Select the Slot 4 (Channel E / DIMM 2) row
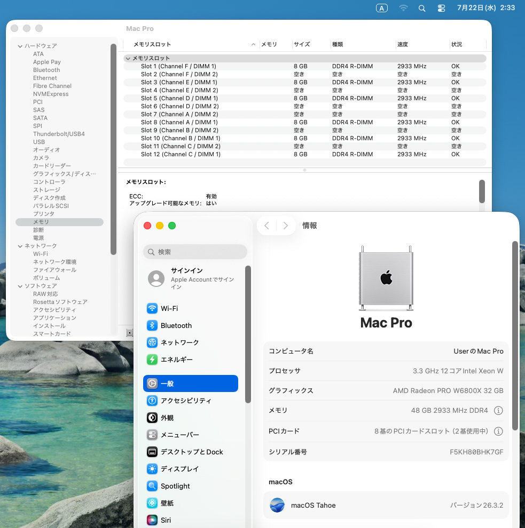525x528 pixels. (305, 90)
